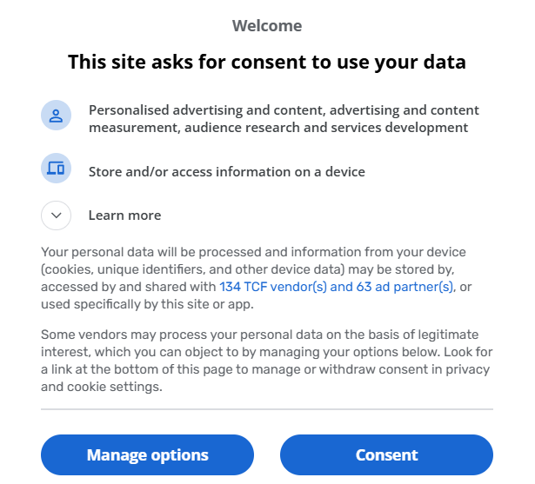
Task: Click the cookies, unique identifiers parenthetical text
Action: click(x=193, y=269)
